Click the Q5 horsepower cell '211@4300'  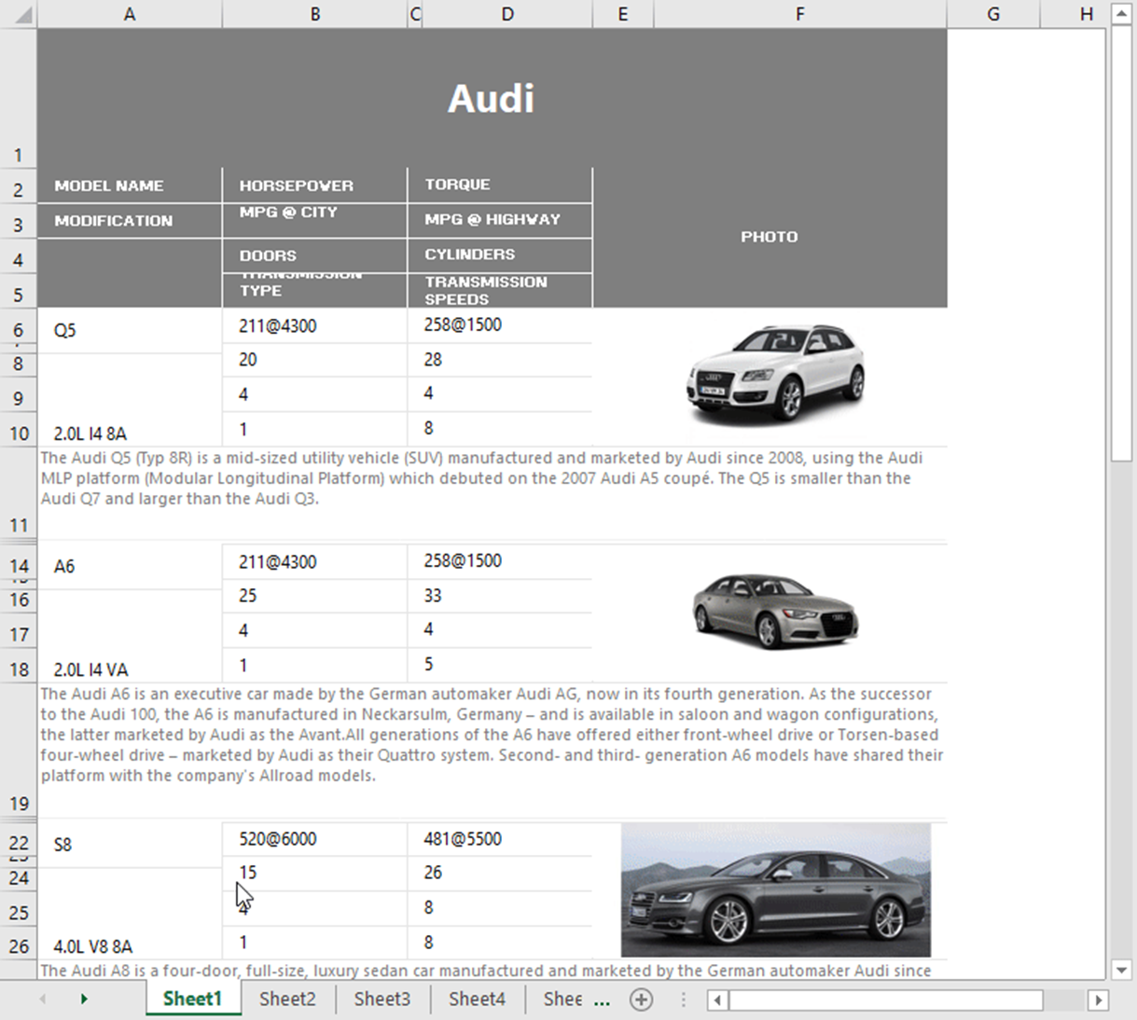pyautogui.click(x=315, y=325)
